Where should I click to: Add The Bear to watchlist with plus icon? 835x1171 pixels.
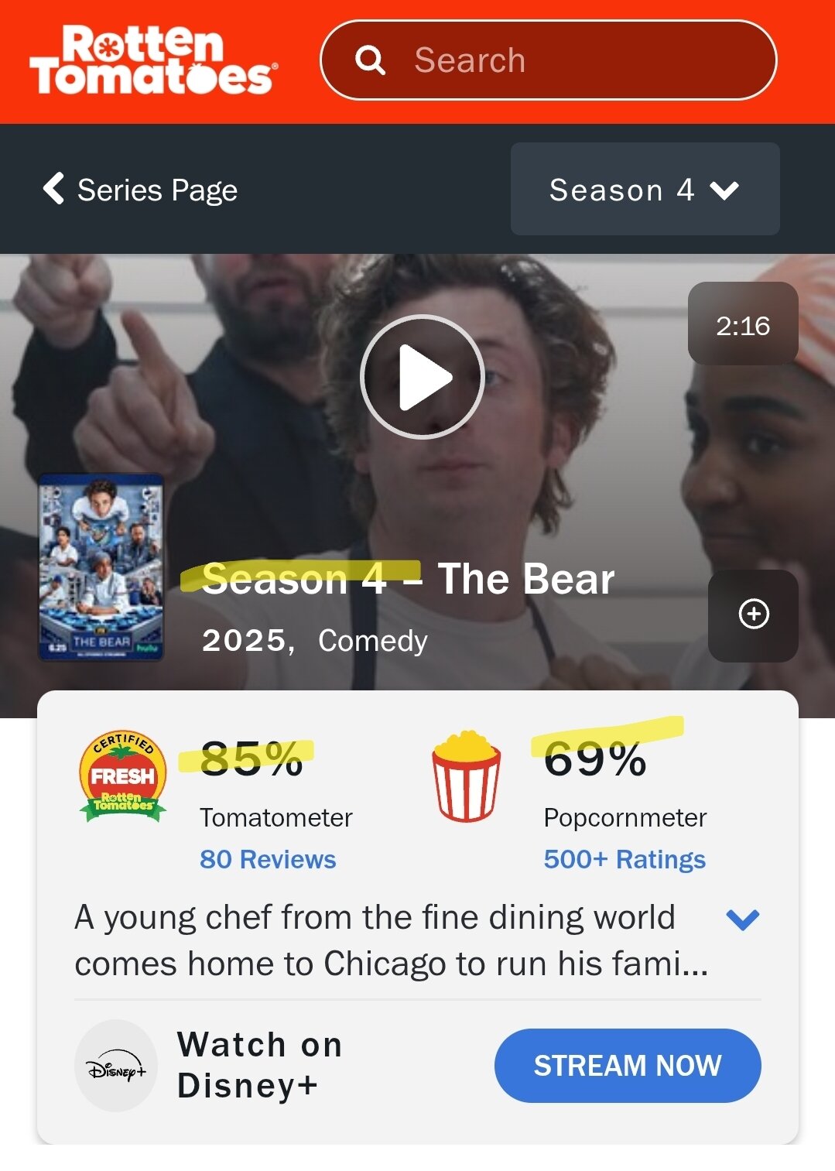pos(753,615)
